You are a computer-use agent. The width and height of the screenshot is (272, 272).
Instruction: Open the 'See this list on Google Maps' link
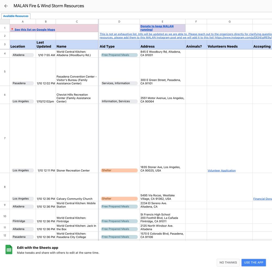35,30
